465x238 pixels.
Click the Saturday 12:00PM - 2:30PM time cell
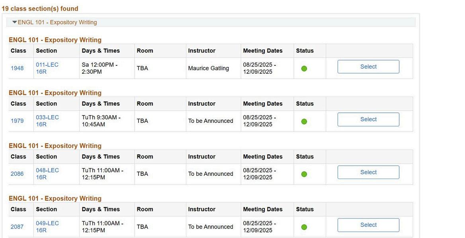click(x=100, y=68)
